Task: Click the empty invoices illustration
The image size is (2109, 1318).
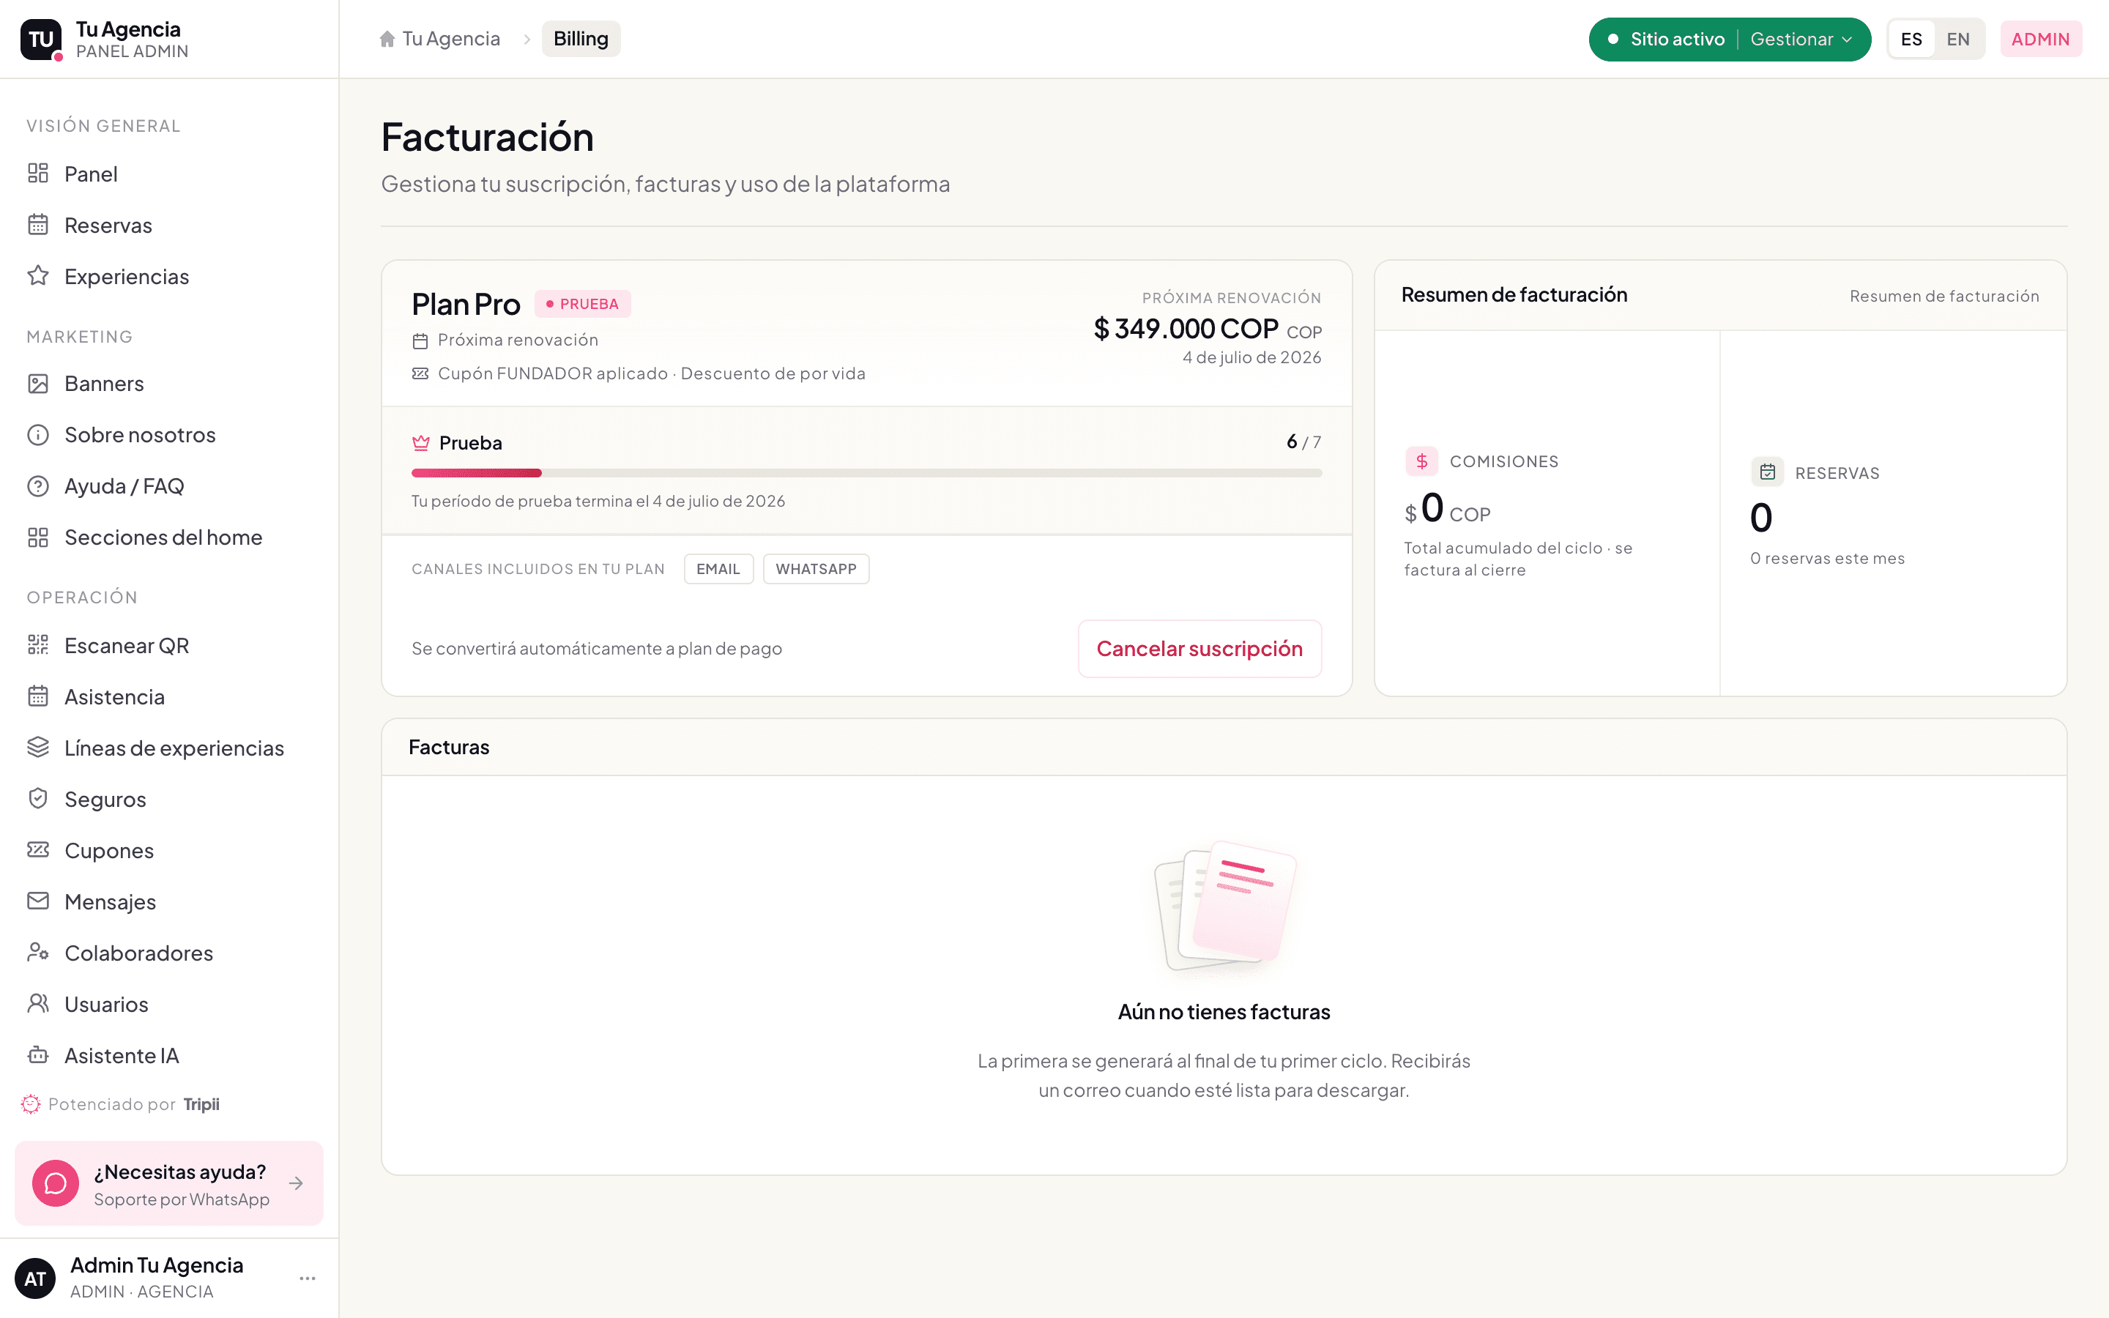Action: [x=1224, y=906]
